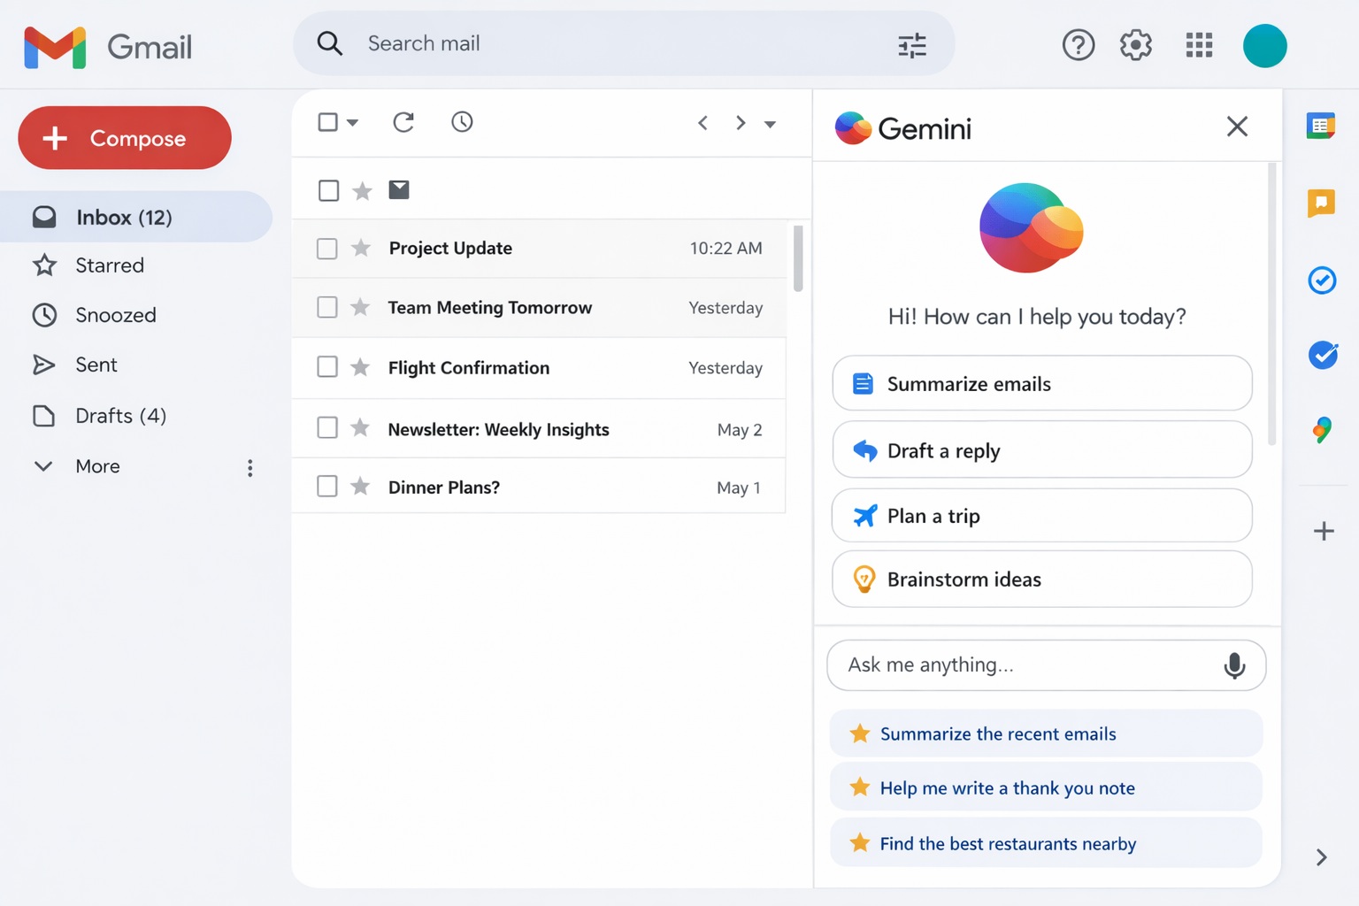Select Find the best restaurants nearby

[x=1046, y=843]
